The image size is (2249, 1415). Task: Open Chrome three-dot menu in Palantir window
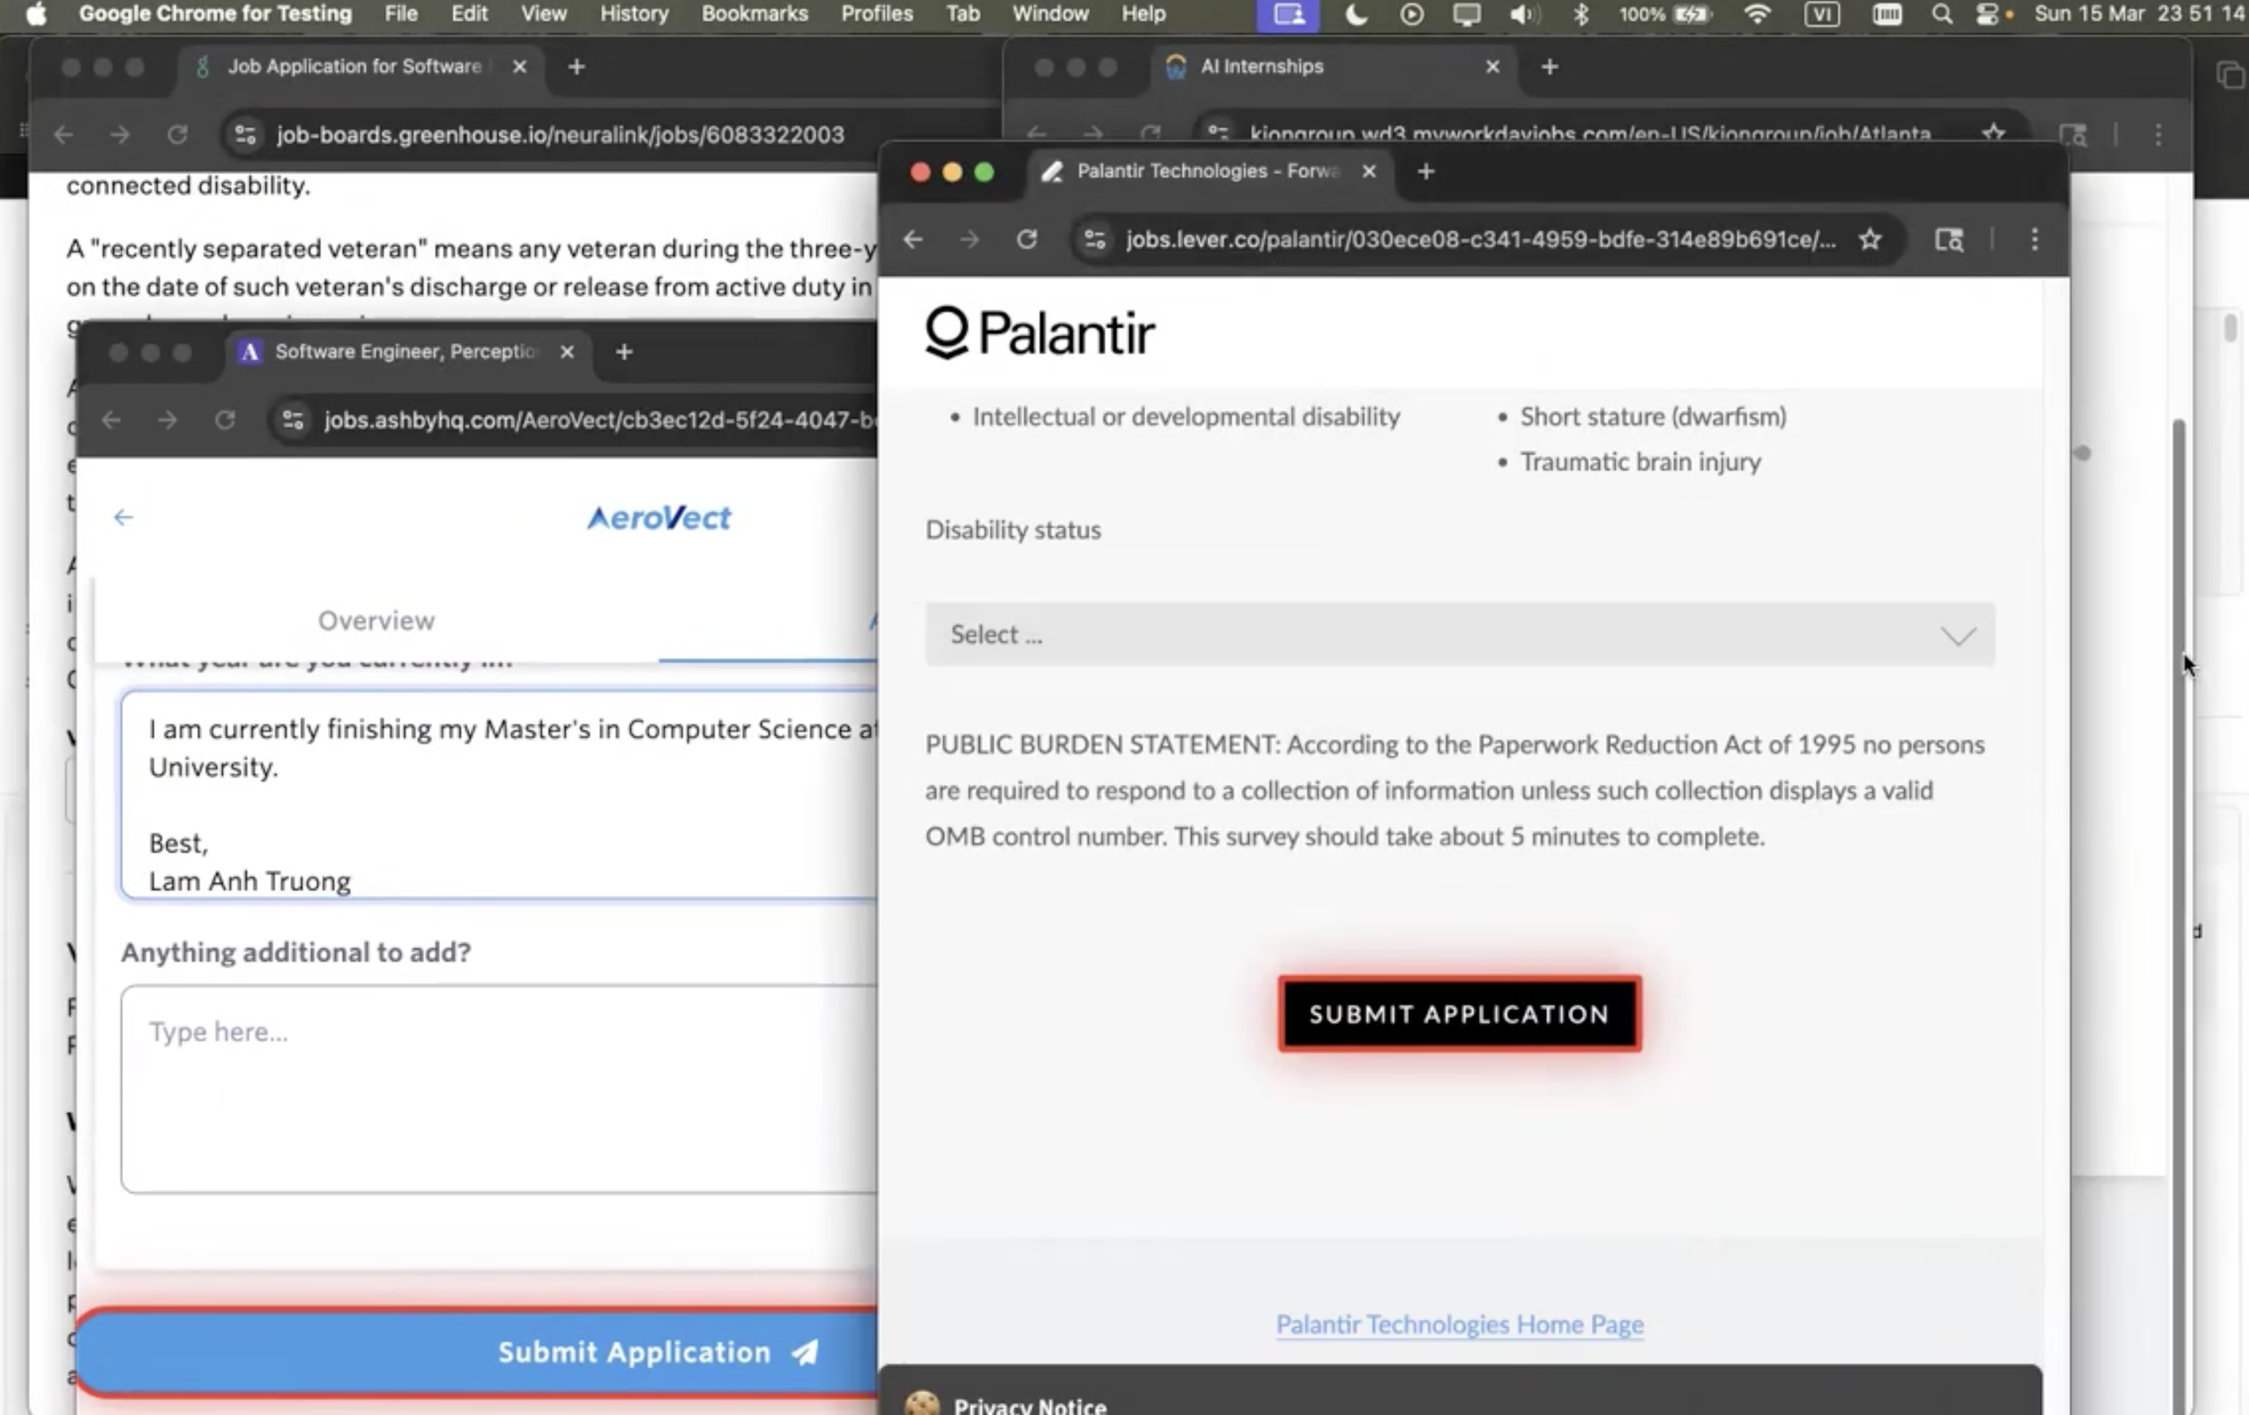(x=2034, y=240)
